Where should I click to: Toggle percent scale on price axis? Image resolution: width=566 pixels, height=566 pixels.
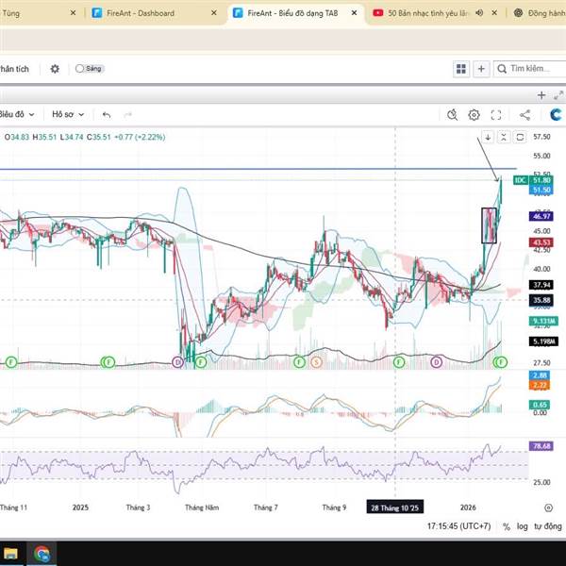tap(507, 526)
